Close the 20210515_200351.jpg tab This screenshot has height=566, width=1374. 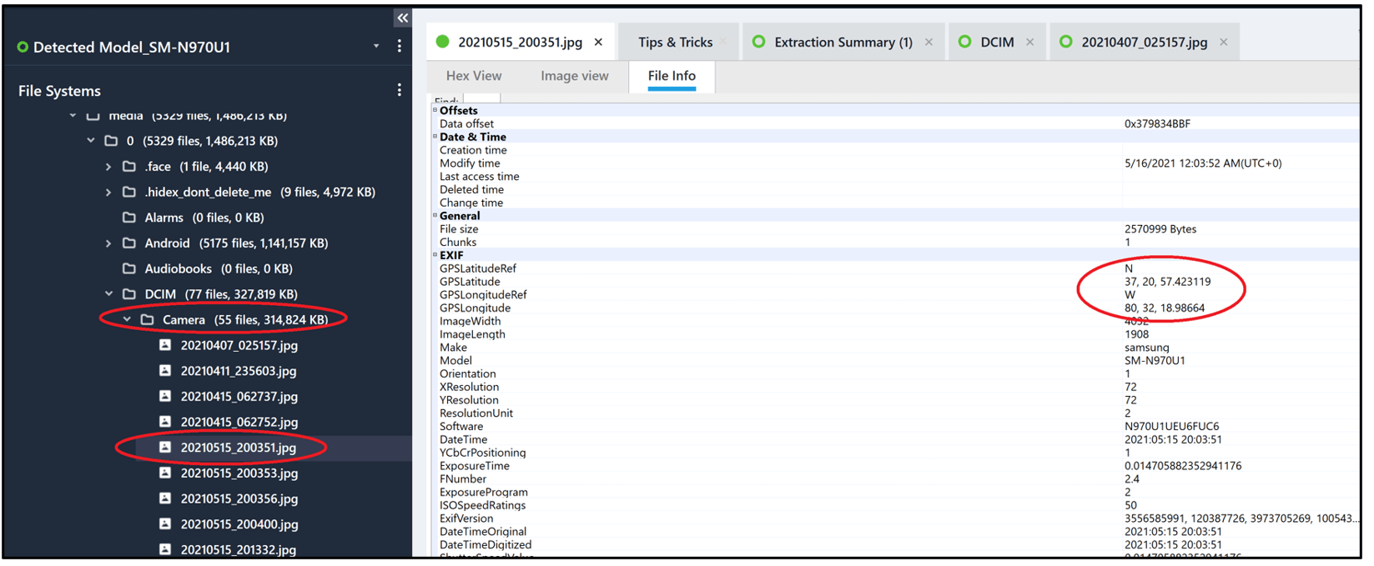pos(598,42)
